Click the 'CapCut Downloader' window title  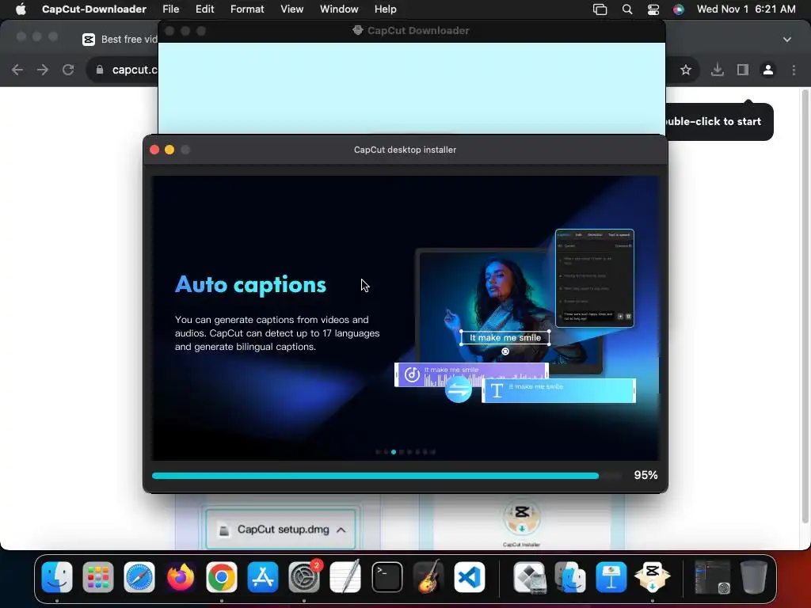(x=418, y=31)
